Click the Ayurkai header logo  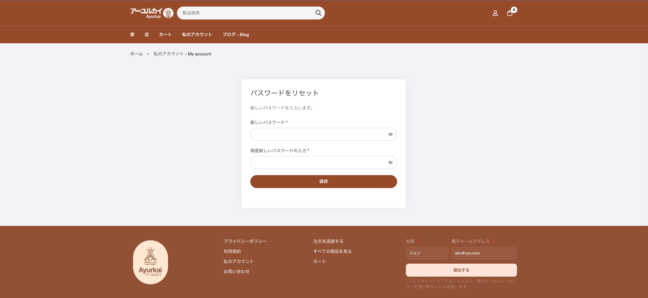pyautogui.click(x=151, y=13)
